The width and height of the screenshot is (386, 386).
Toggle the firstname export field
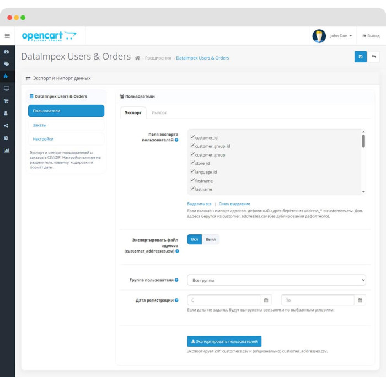[x=202, y=180]
